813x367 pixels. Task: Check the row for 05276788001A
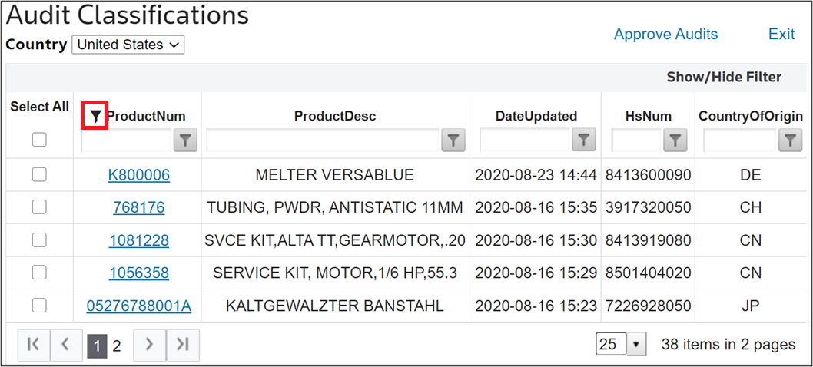click(39, 306)
